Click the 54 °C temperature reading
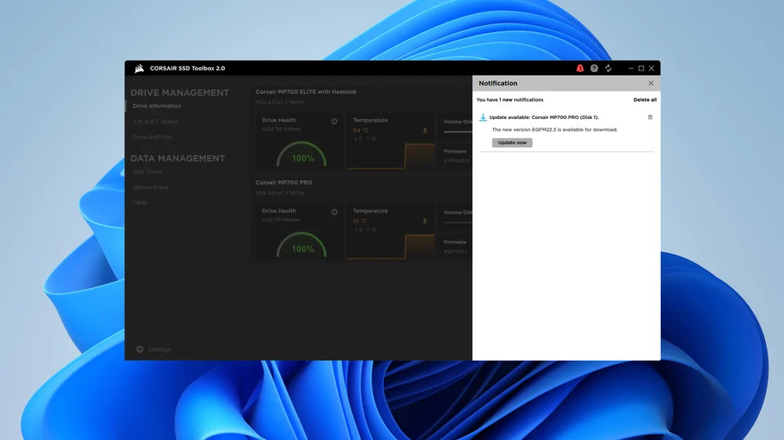Viewport: 784px width, 440px height. coord(361,130)
